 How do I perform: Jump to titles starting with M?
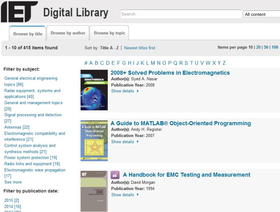[x=153, y=63]
